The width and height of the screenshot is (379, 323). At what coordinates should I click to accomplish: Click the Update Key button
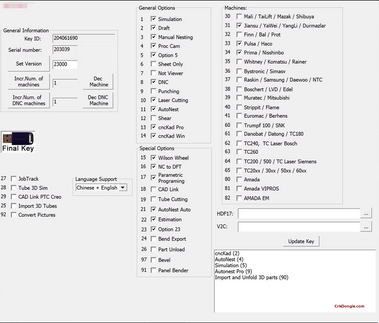tap(302, 241)
